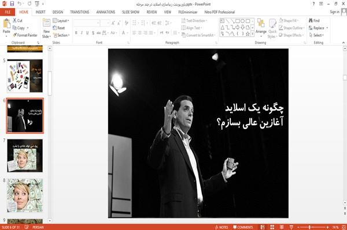Expand the shapes gallery More arrow
Viewport: 347px width, 230px height.
[253, 34]
